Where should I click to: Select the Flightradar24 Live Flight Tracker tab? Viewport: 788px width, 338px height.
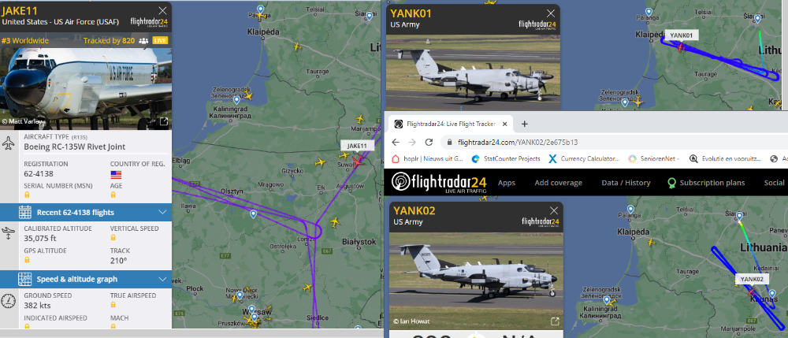451,124
